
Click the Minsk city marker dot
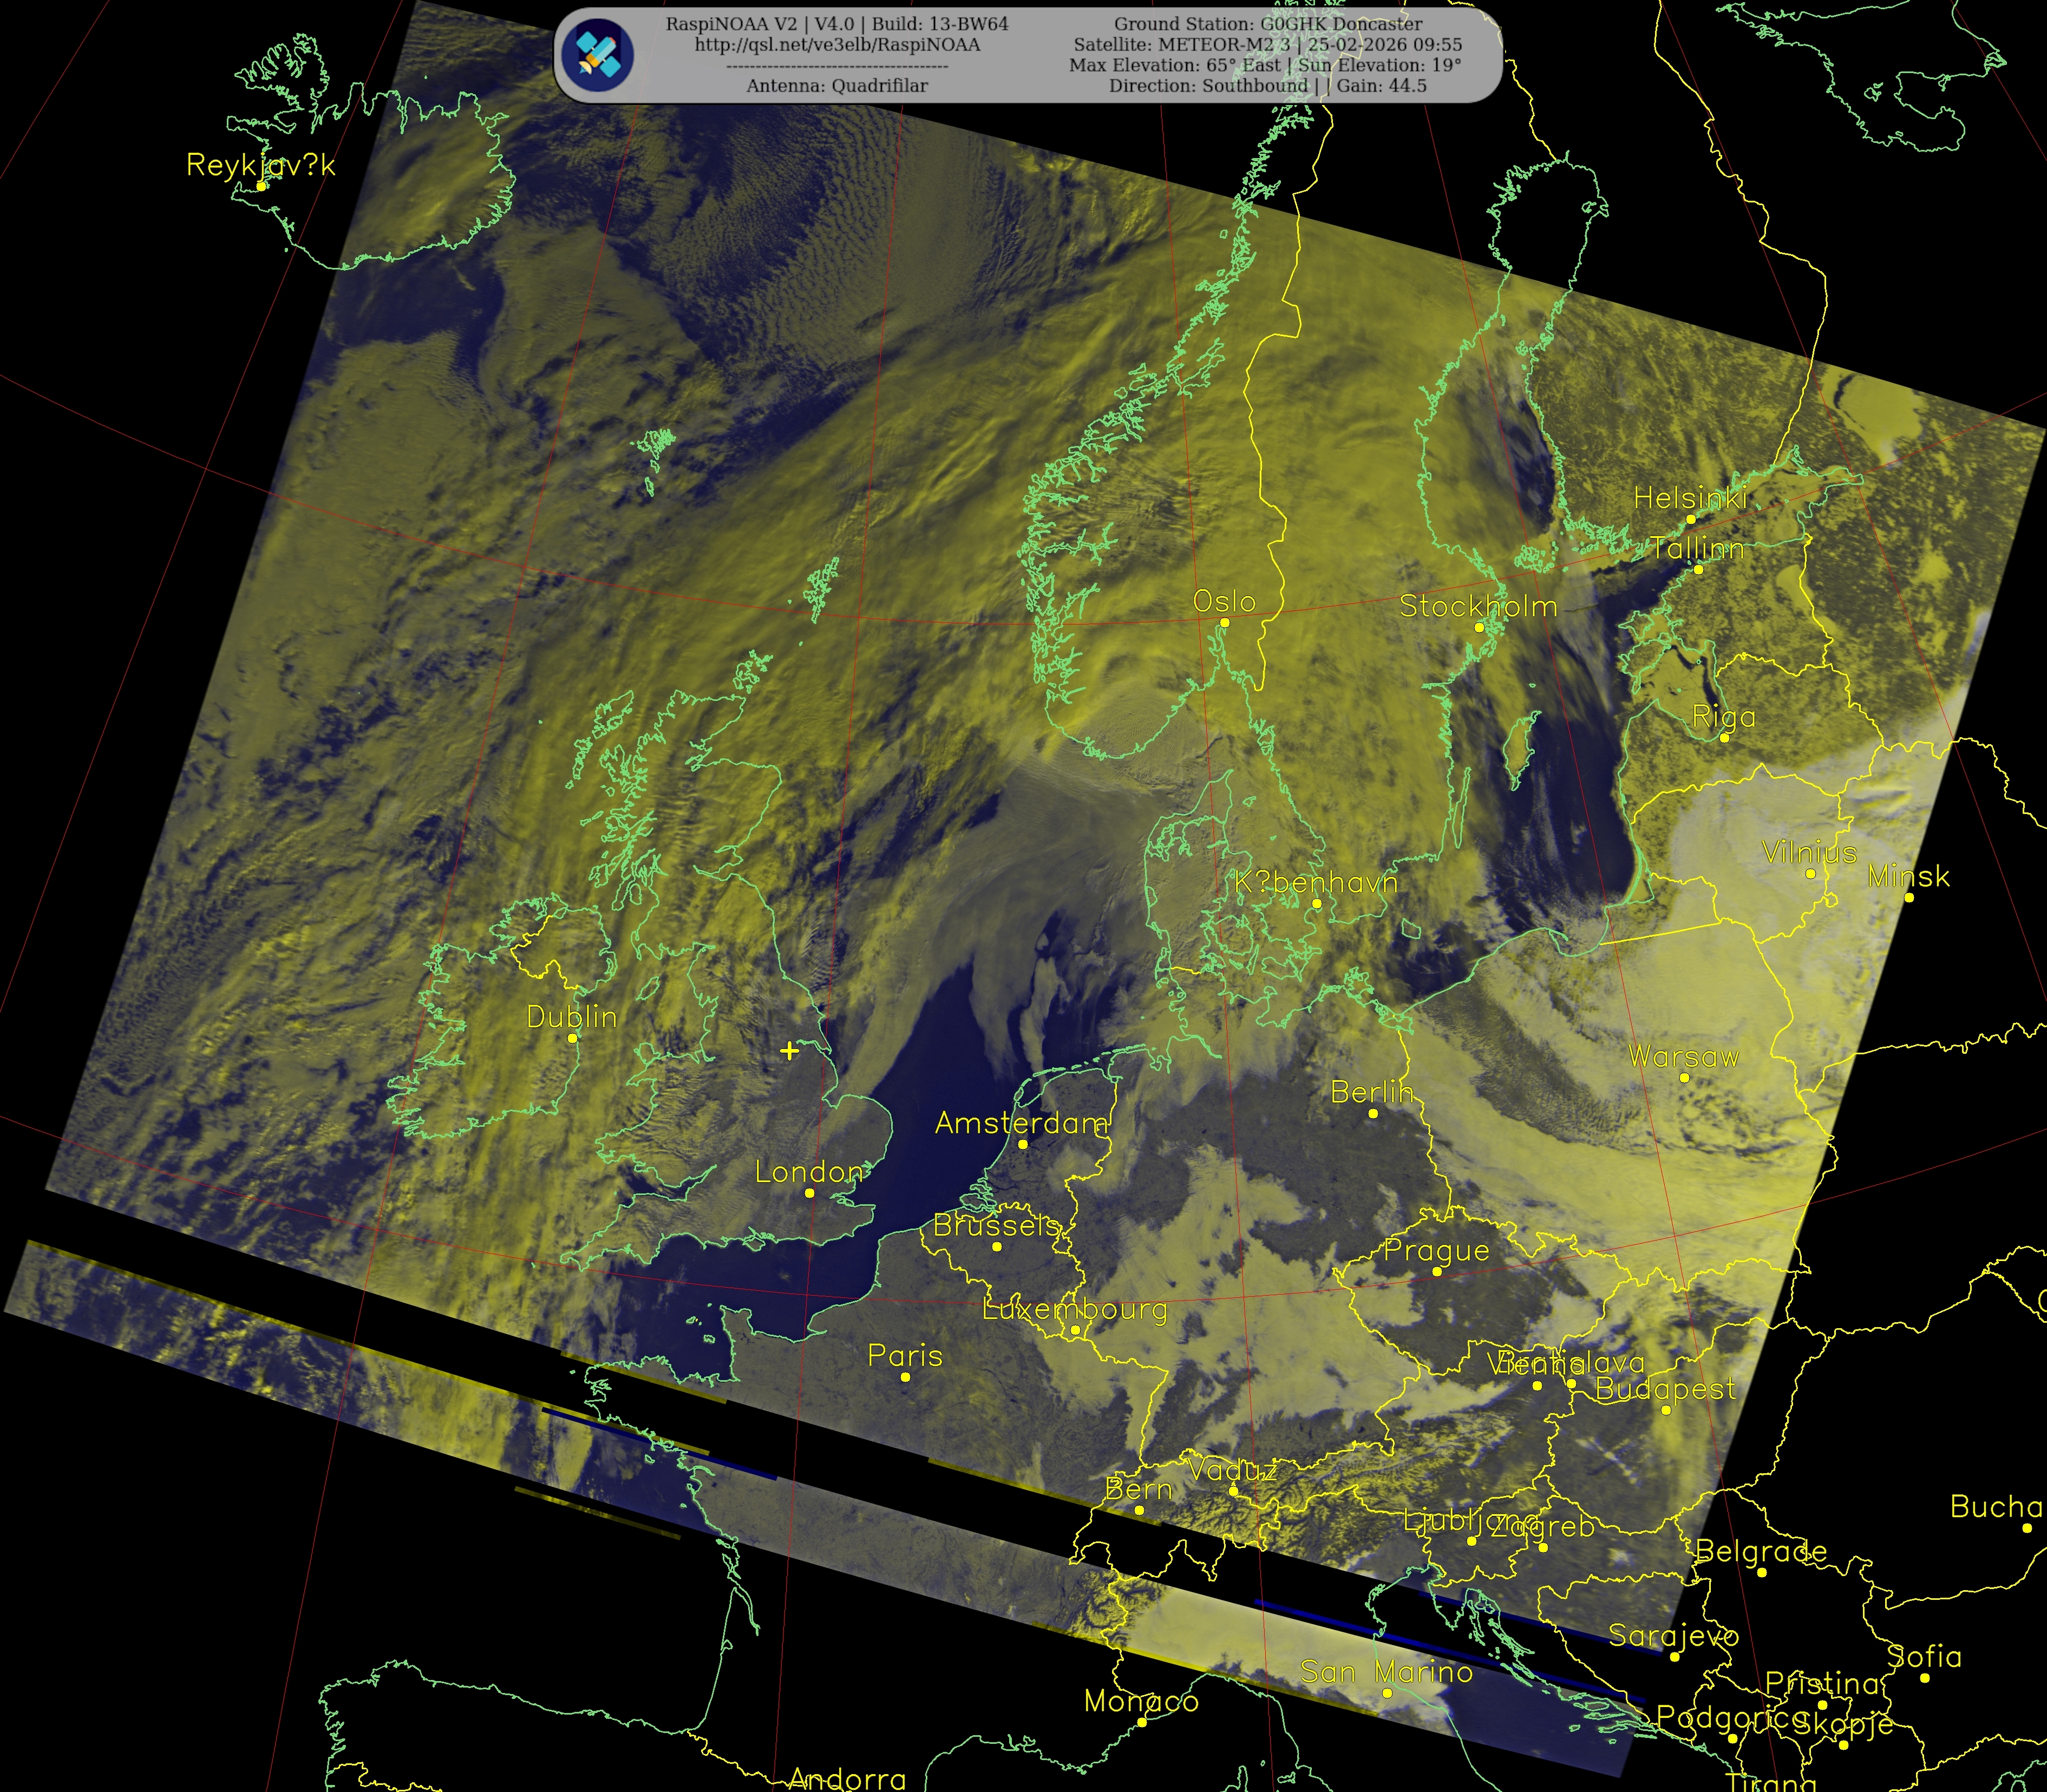[1909, 898]
